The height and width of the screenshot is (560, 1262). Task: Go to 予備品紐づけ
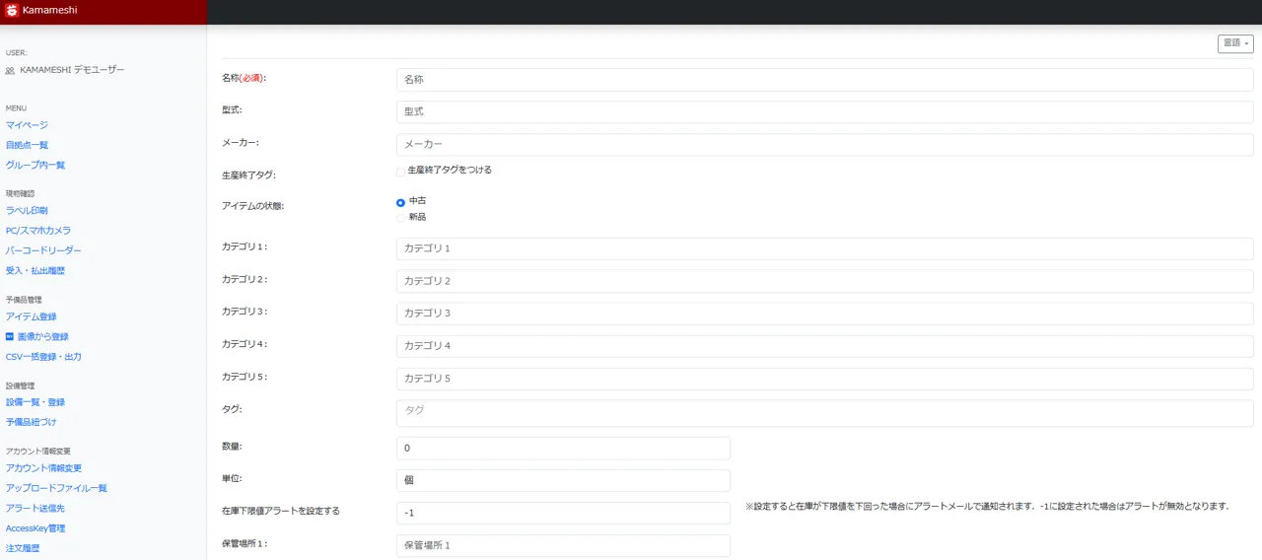point(32,422)
